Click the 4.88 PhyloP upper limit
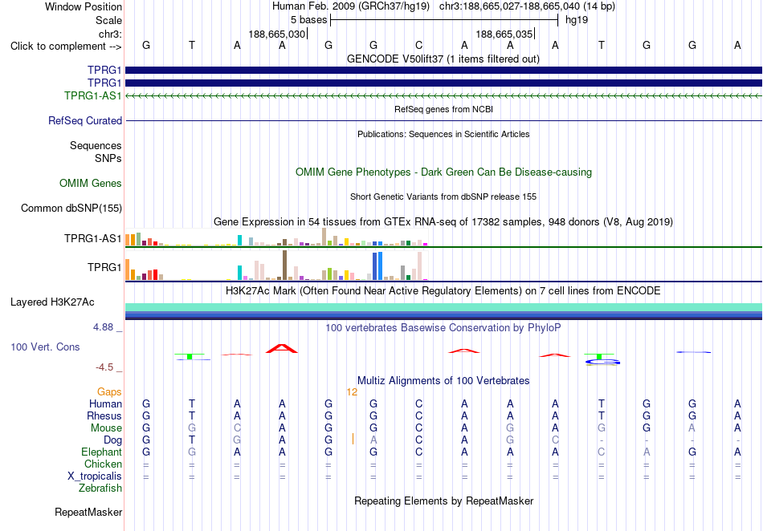The width and height of the screenshot is (763, 531). (103, 327)
